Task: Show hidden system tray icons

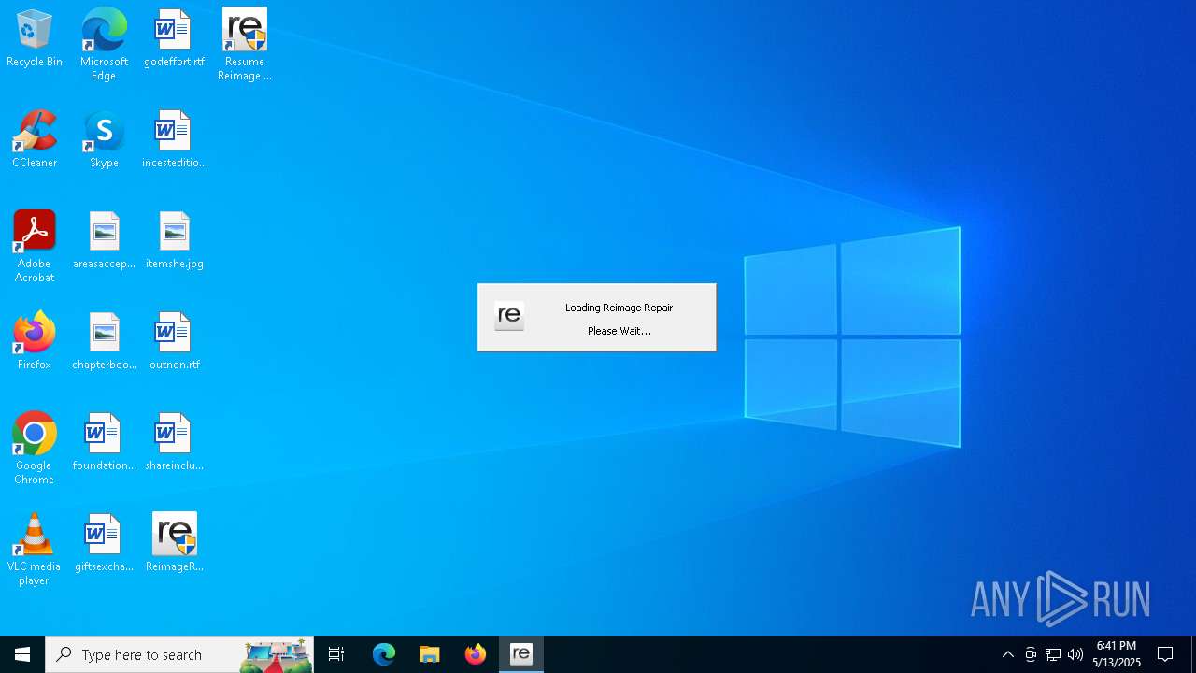Action: coord(1007,654)
